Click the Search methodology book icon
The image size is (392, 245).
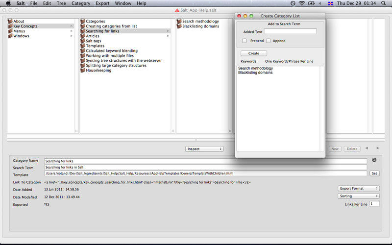pyautogui.click(x=179, y=21)
